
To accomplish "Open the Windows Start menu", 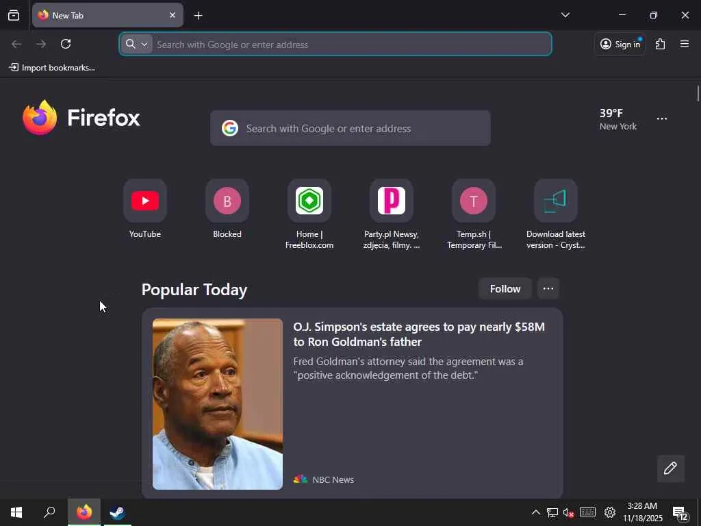I will pos(16,512).
